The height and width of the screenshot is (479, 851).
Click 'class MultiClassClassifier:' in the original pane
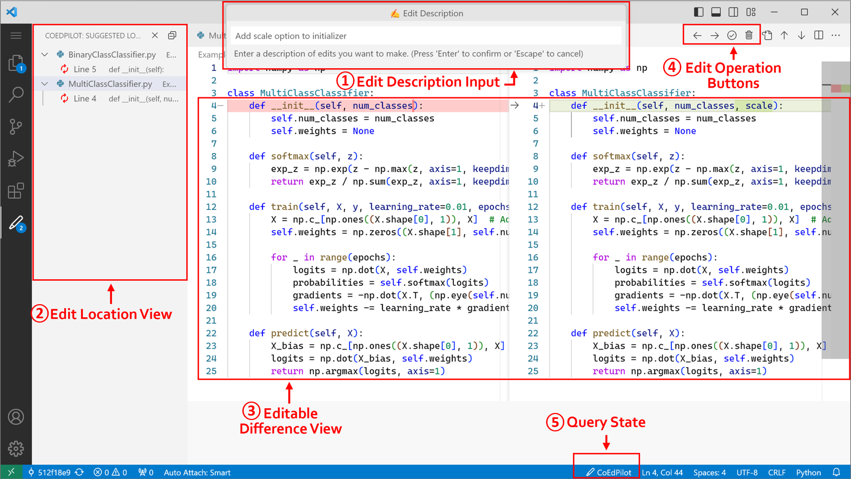[x=300, y=93]
